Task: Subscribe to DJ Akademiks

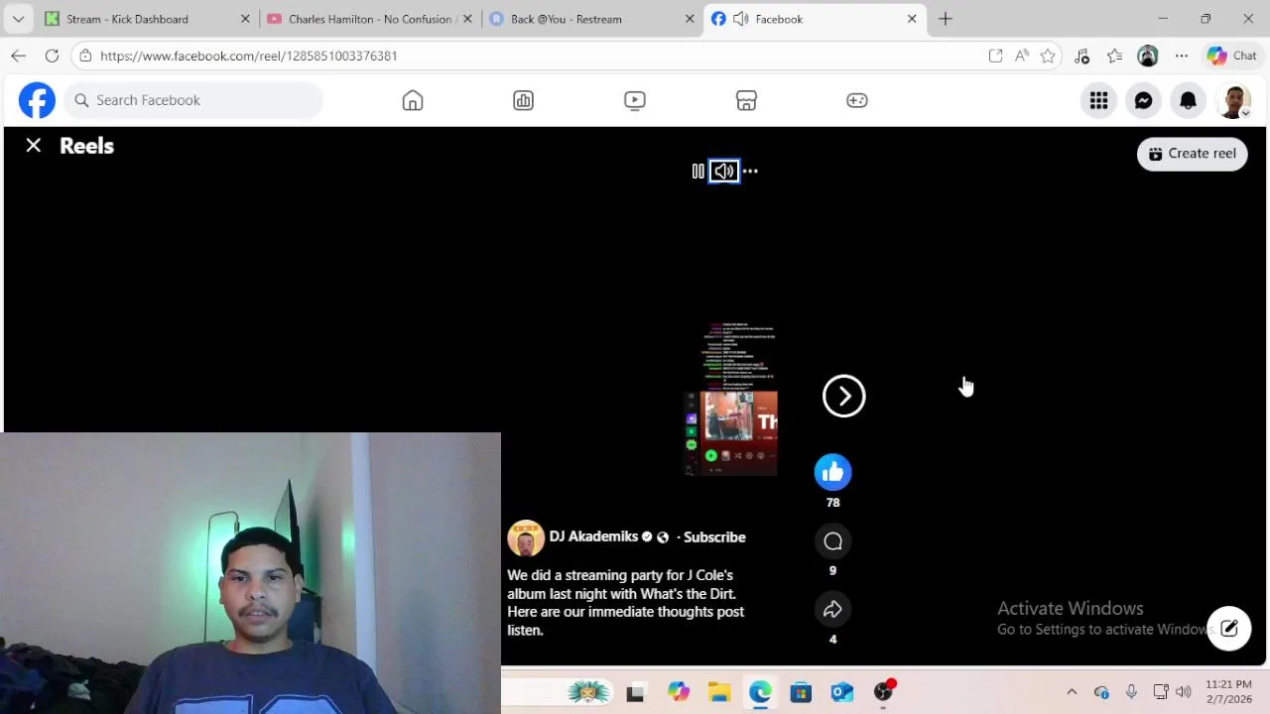Action: point(714,536)
